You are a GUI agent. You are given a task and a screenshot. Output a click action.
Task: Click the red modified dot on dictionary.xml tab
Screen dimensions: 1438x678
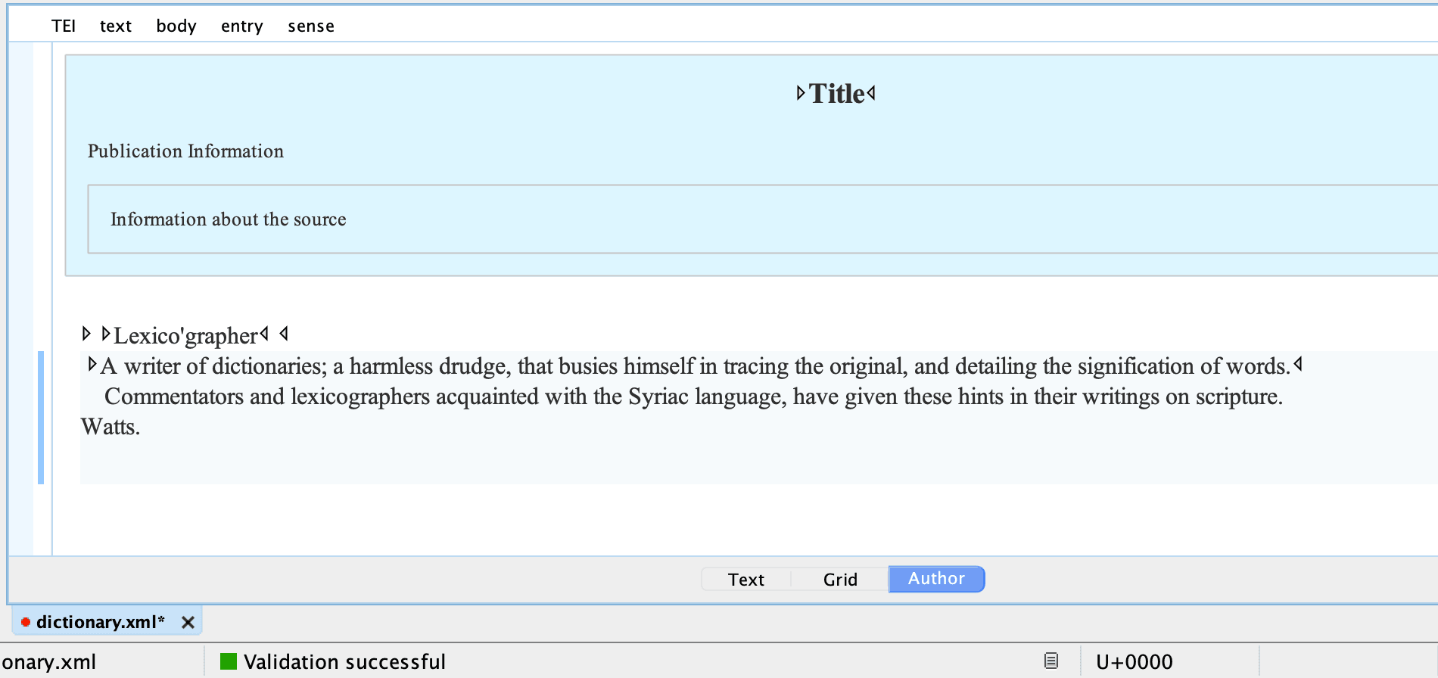point(26,622)
